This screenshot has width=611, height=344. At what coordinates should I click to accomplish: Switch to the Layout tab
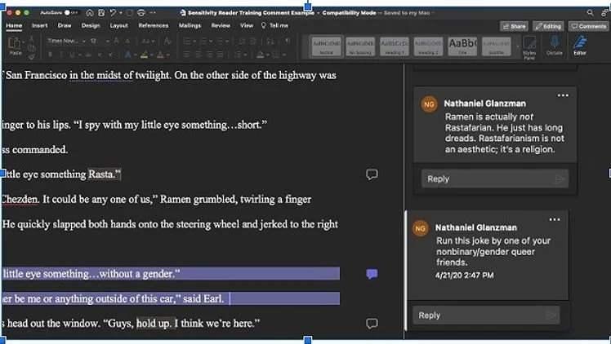[x=118, y=25]
